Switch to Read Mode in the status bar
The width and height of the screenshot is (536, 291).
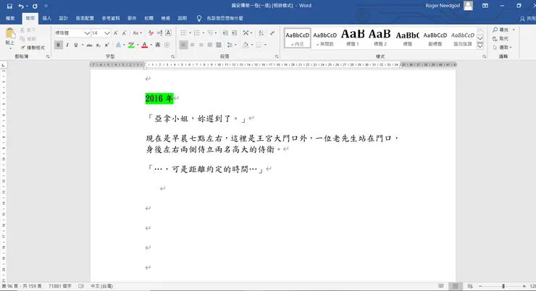pyautogui.click(x=441, y=286)
